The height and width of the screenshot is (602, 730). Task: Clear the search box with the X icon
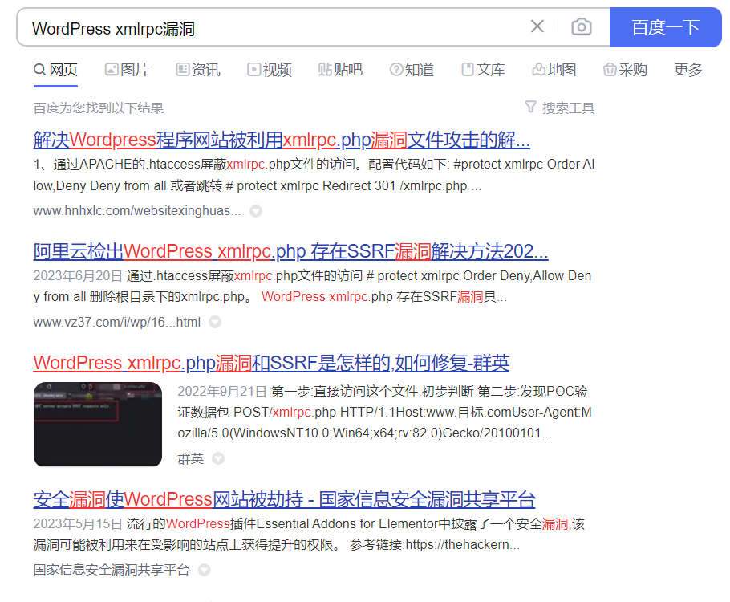point(537,26)
